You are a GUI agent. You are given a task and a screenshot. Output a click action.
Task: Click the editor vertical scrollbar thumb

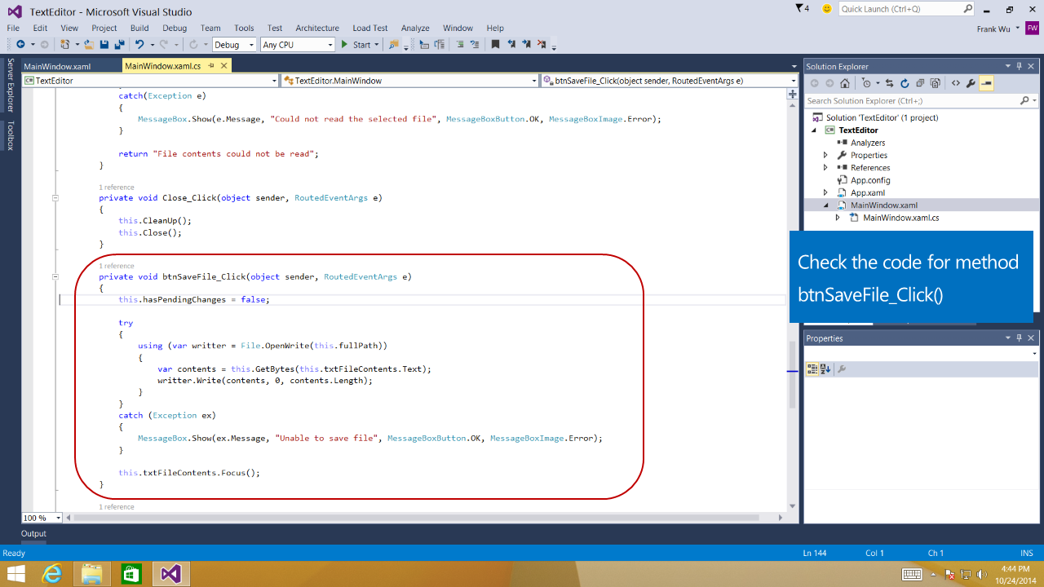792,375
